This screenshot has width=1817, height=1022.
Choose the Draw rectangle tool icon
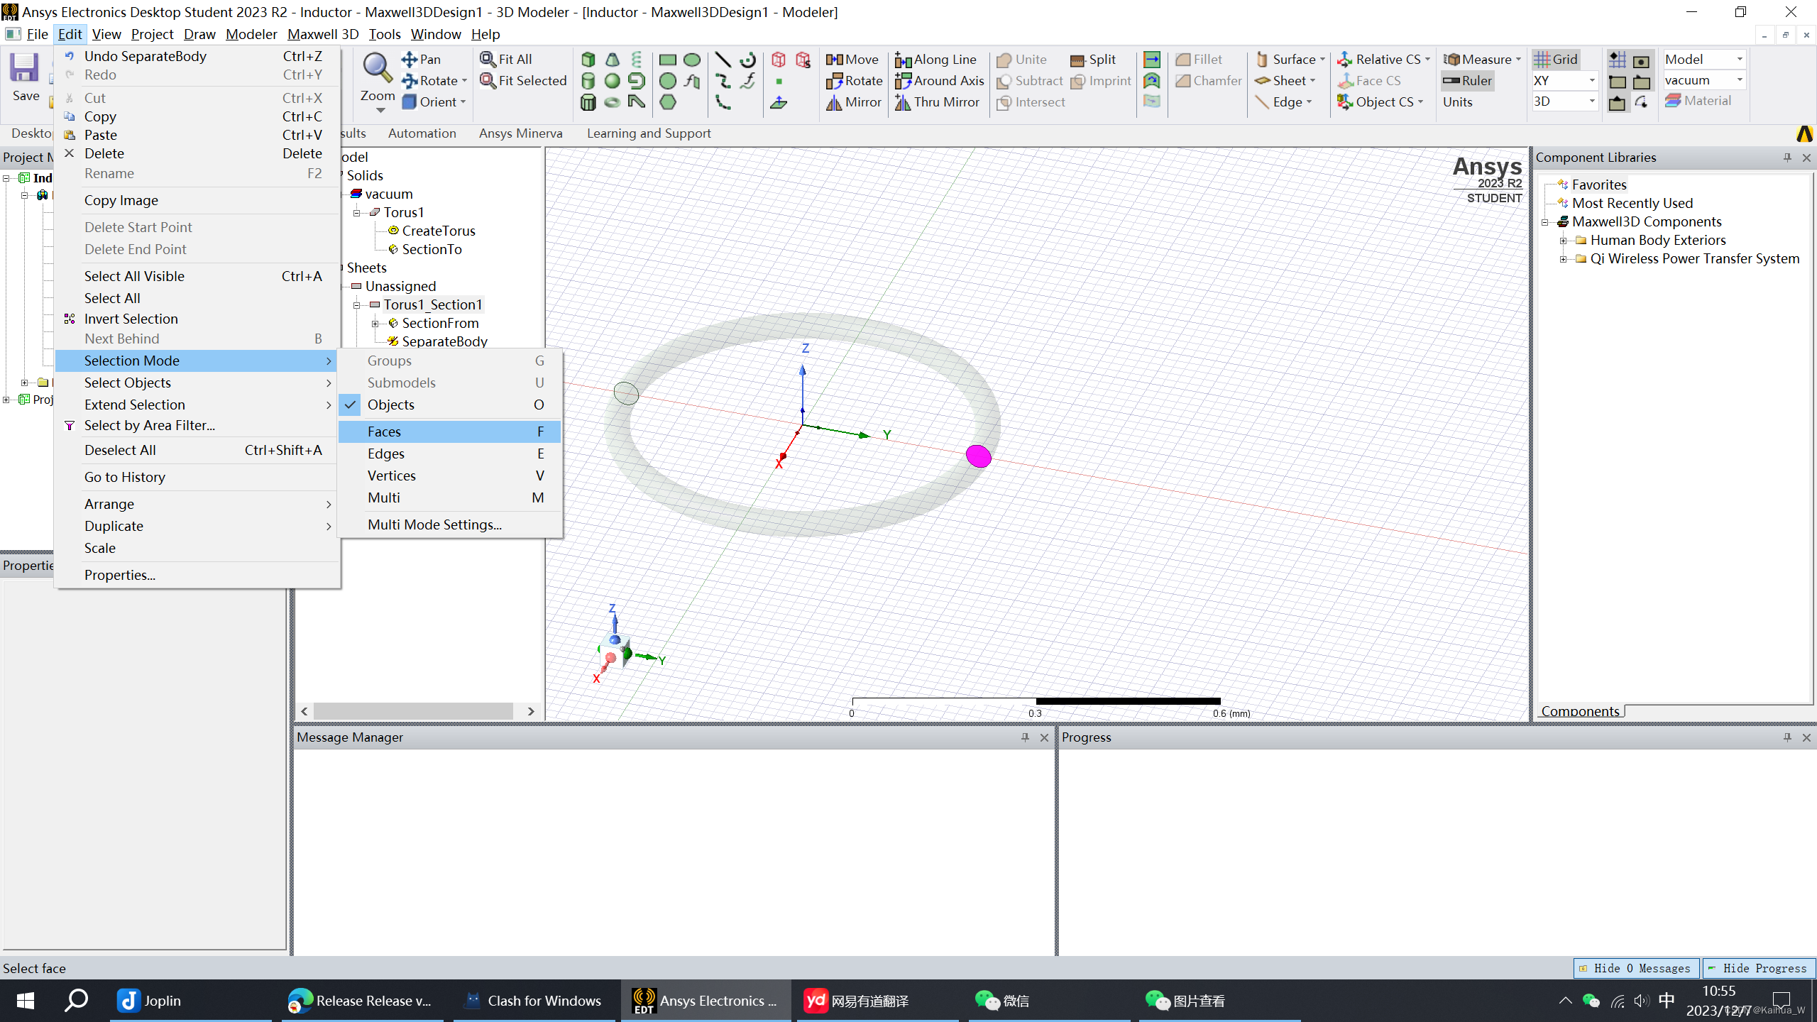(667, 60)
